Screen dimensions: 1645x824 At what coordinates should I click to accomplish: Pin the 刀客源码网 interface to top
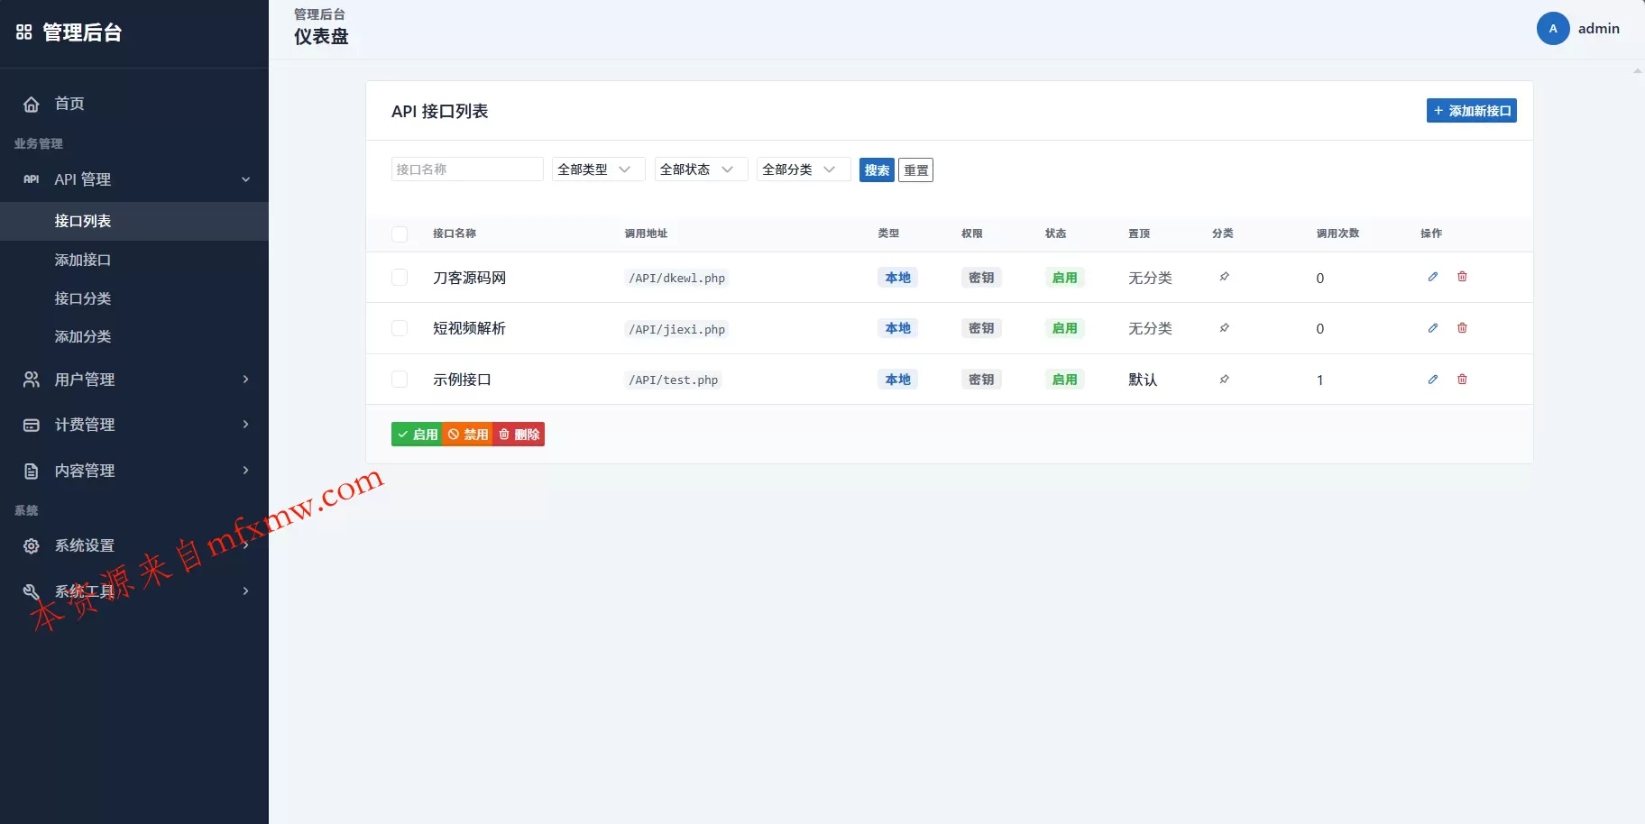click(x=1224, y=277)
